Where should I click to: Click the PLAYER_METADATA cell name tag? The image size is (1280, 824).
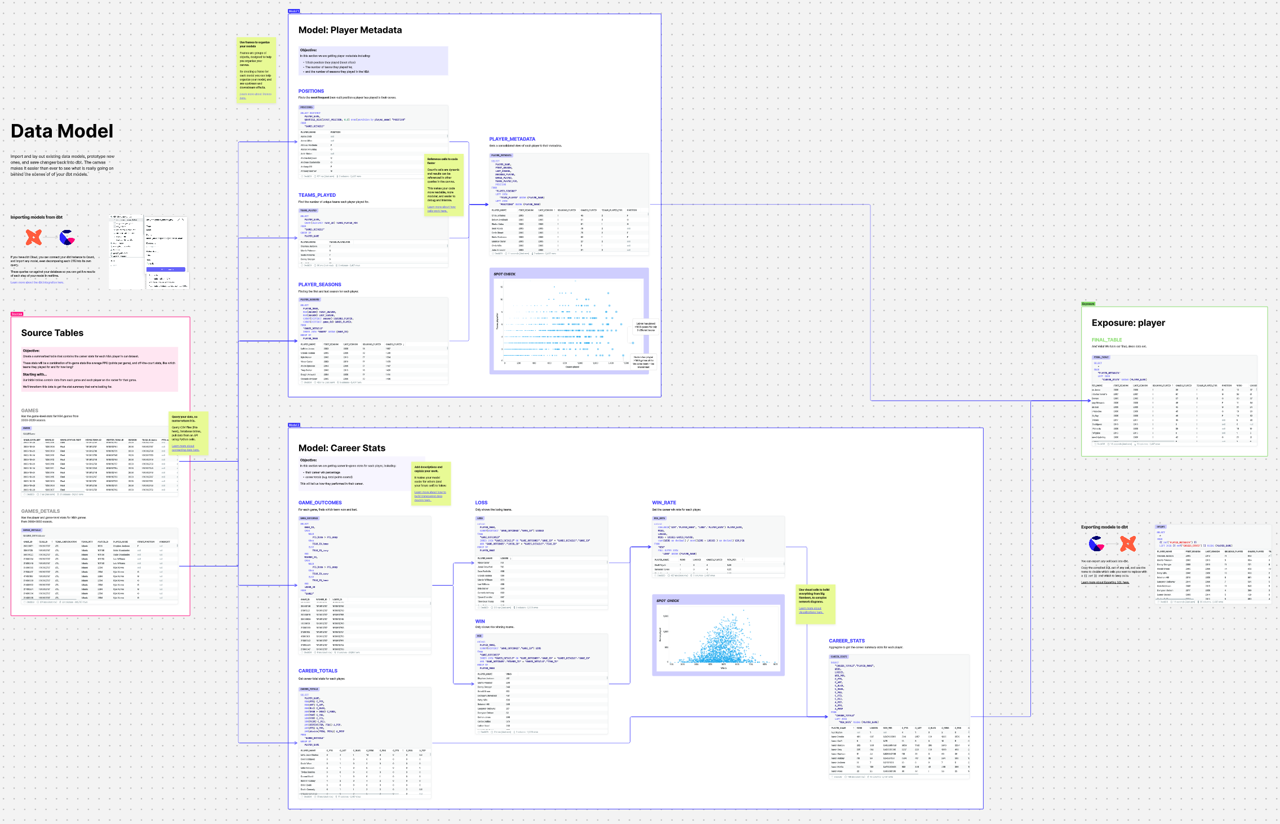(x=501, y=155)
